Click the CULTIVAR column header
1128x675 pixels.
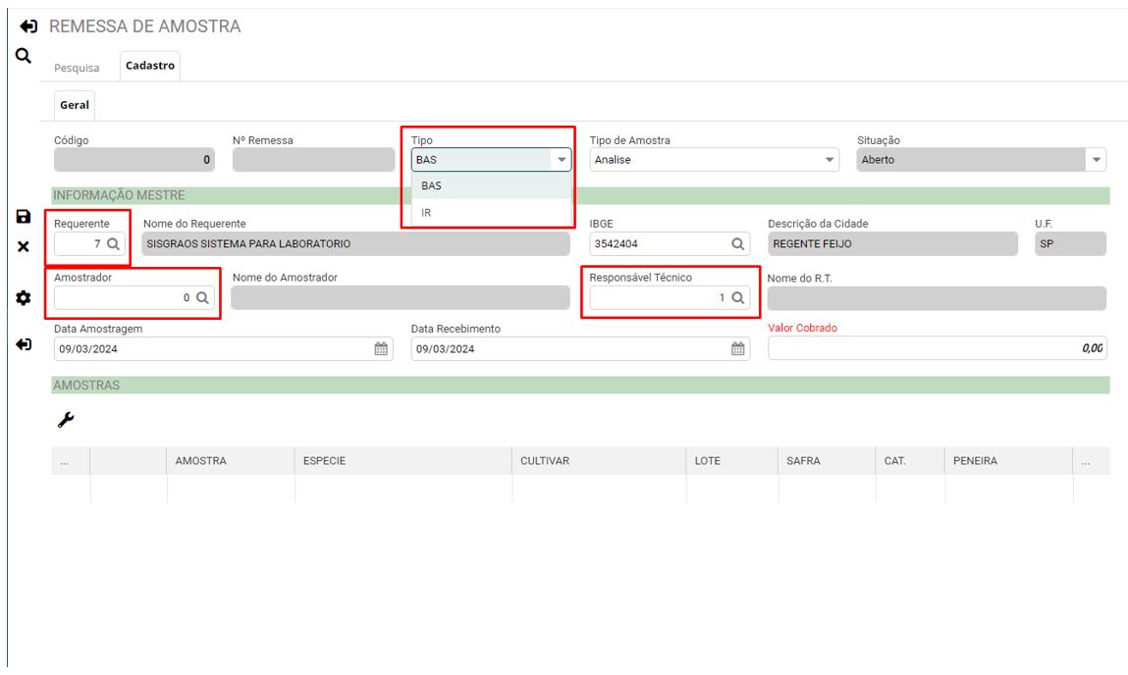[x=545, y=461]
